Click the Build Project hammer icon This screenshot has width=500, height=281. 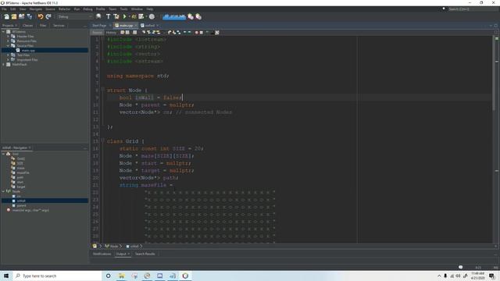[x=108, y=16]
